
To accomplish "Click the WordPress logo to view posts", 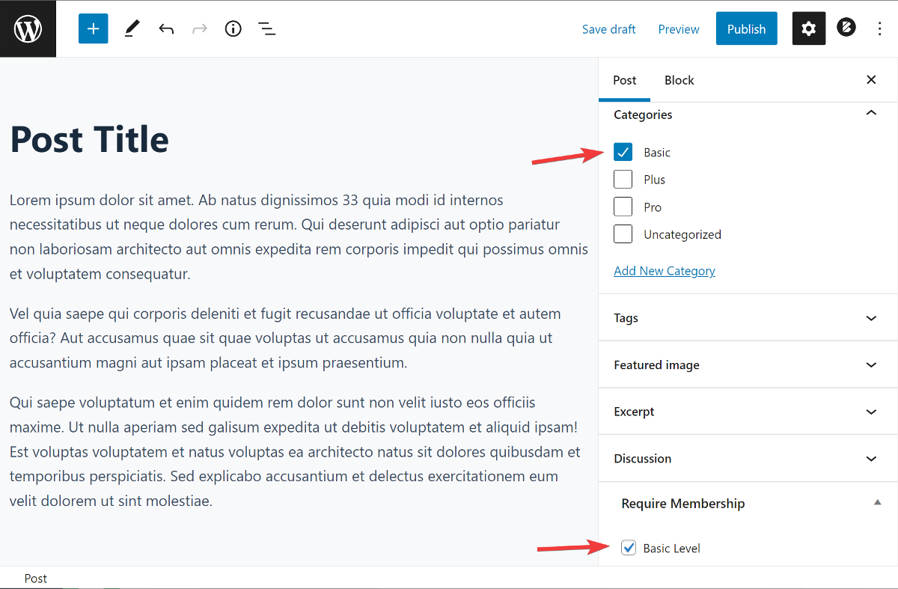I will coord(28,29).
